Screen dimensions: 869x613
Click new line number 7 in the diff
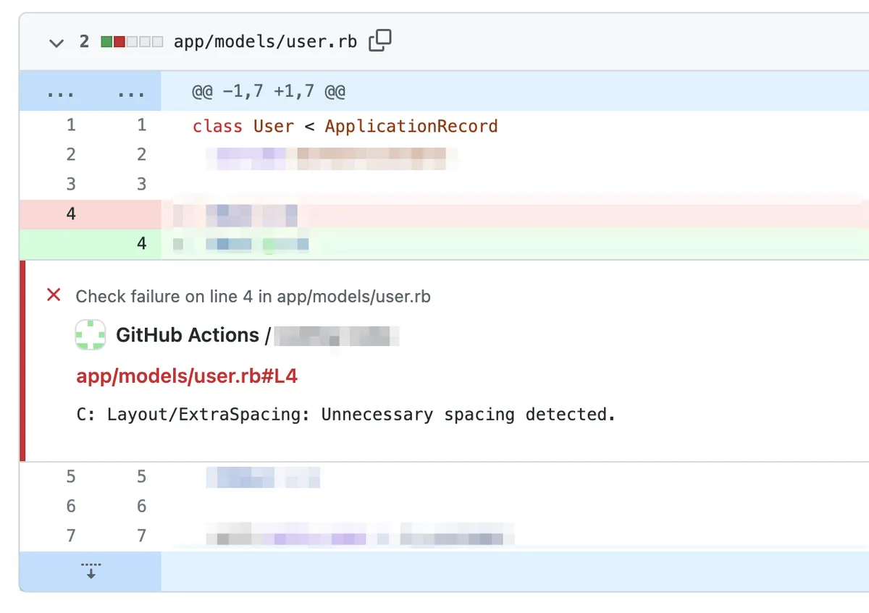(x=141, y=536)
